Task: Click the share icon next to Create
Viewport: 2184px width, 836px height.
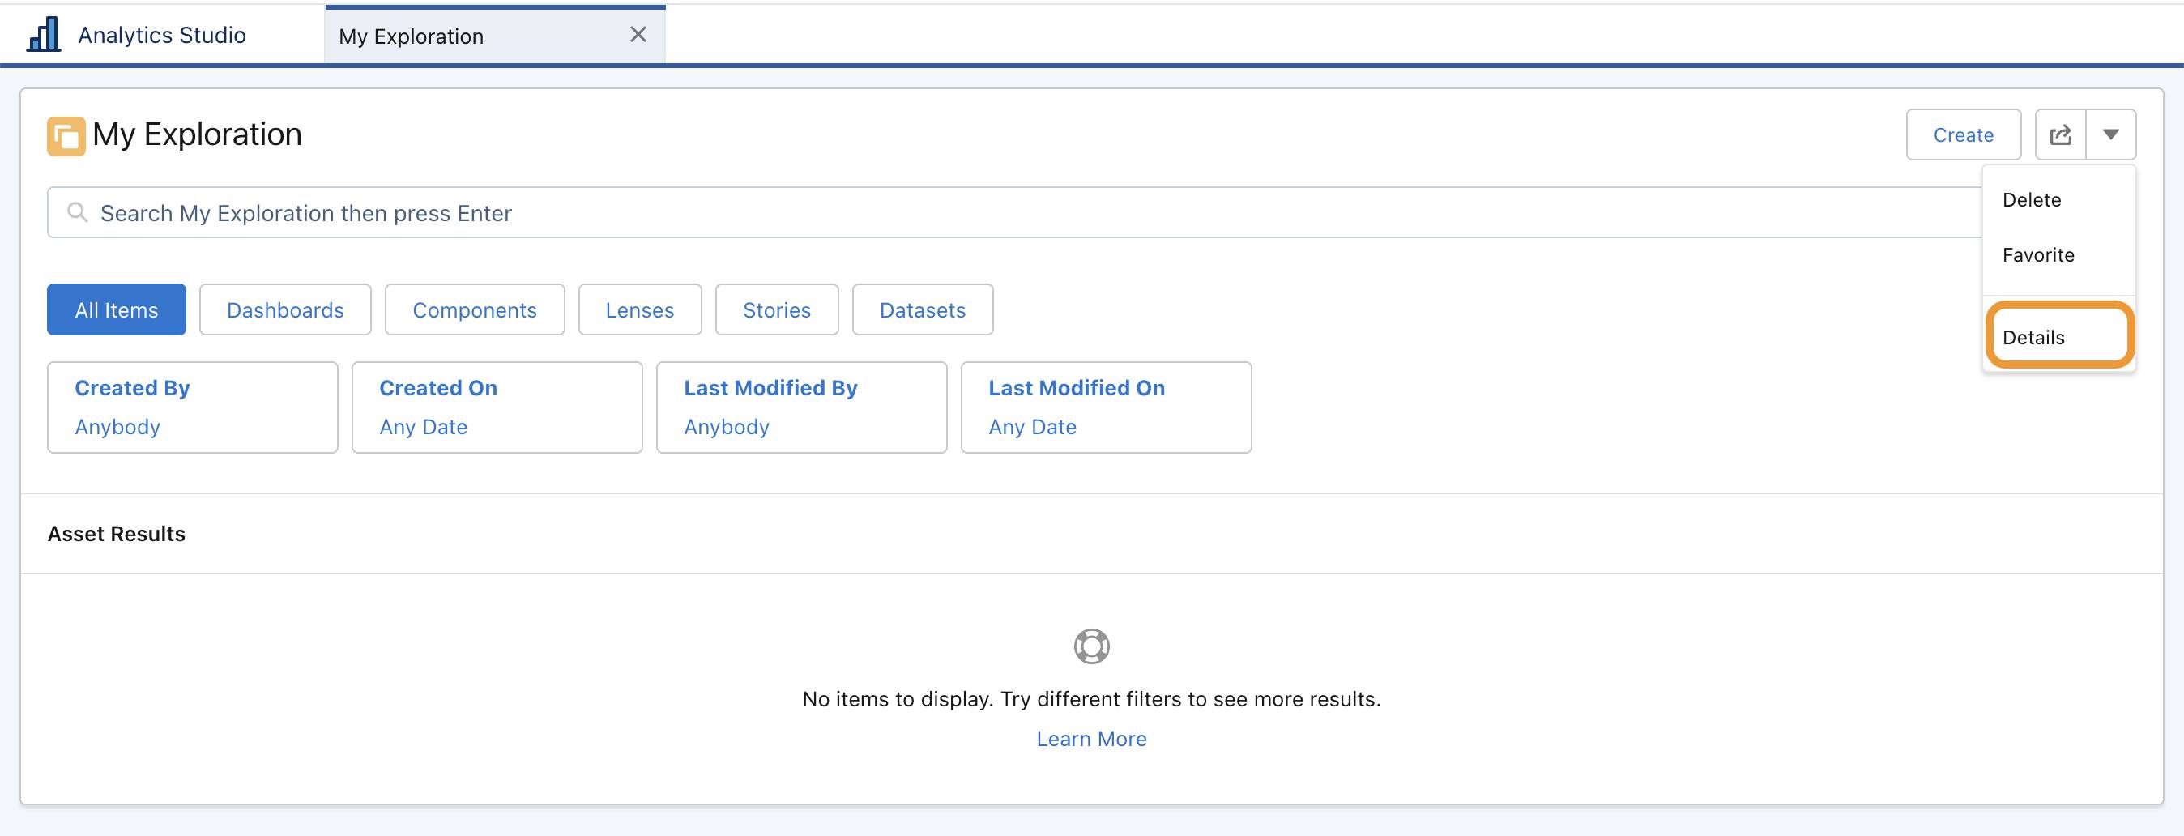Action: [2060, 134]
